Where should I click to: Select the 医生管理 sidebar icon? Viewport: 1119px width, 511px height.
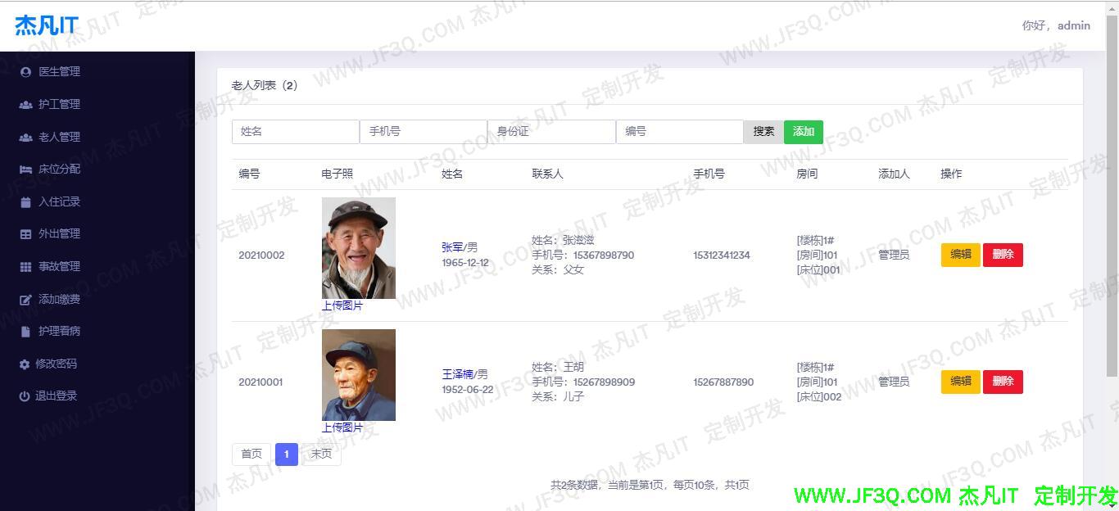coord(25,71)
